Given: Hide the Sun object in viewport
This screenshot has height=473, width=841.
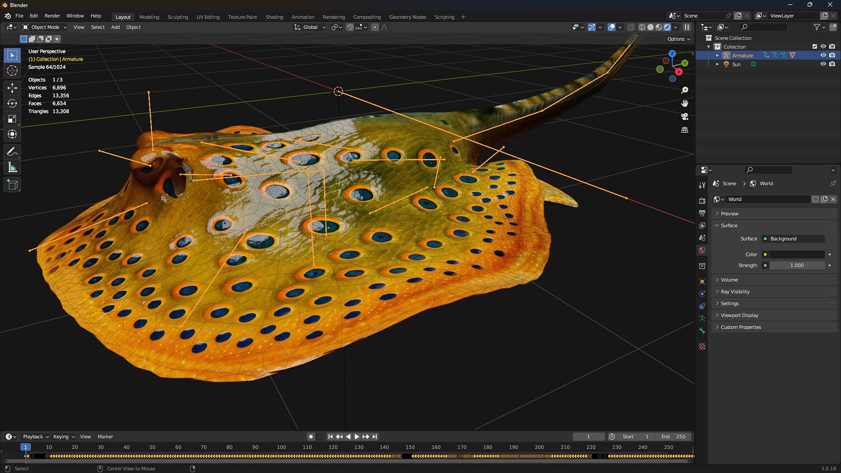Looking at the screenshot, I should coord(823,64).
